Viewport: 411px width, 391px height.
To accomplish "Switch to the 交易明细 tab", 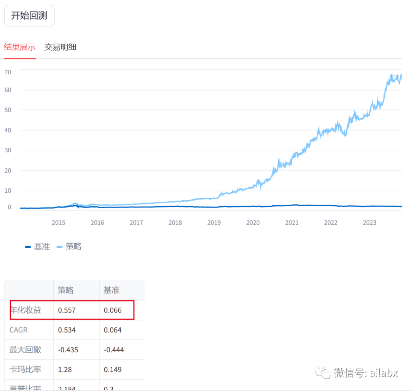I will (61, 47).
